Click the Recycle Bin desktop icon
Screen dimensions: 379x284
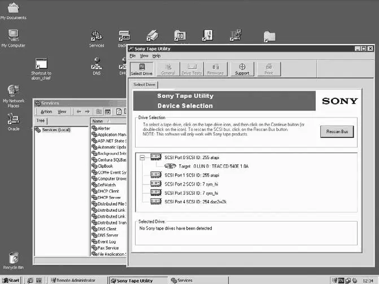14,260
